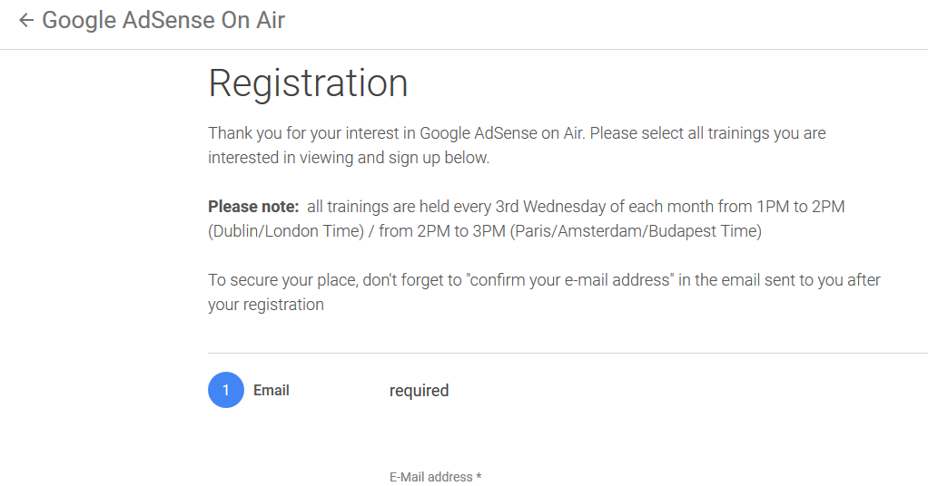Click the bold "Please note:" text
This screenshot has width=928, height=486.
253,207
